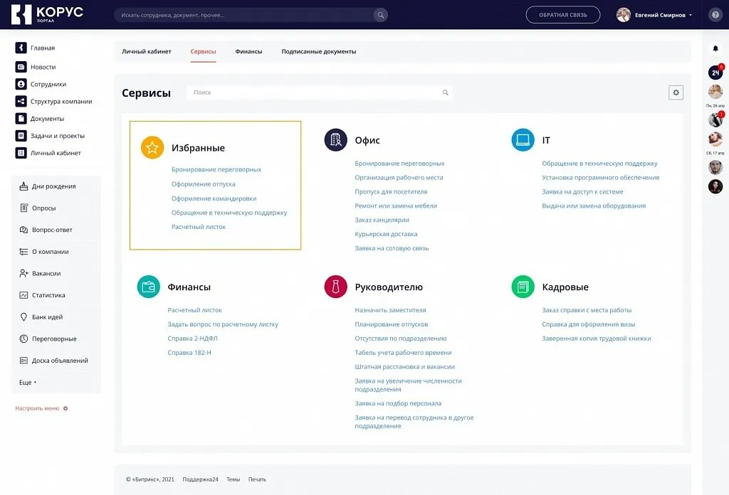Click the search magnifier in top bar
729x495 pixels.
pos(381,15)
